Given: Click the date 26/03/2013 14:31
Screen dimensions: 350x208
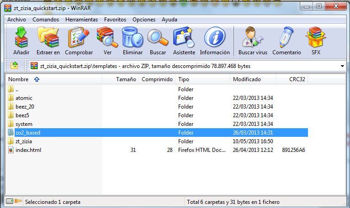Looking at the screenshot, I should [253, 133].
